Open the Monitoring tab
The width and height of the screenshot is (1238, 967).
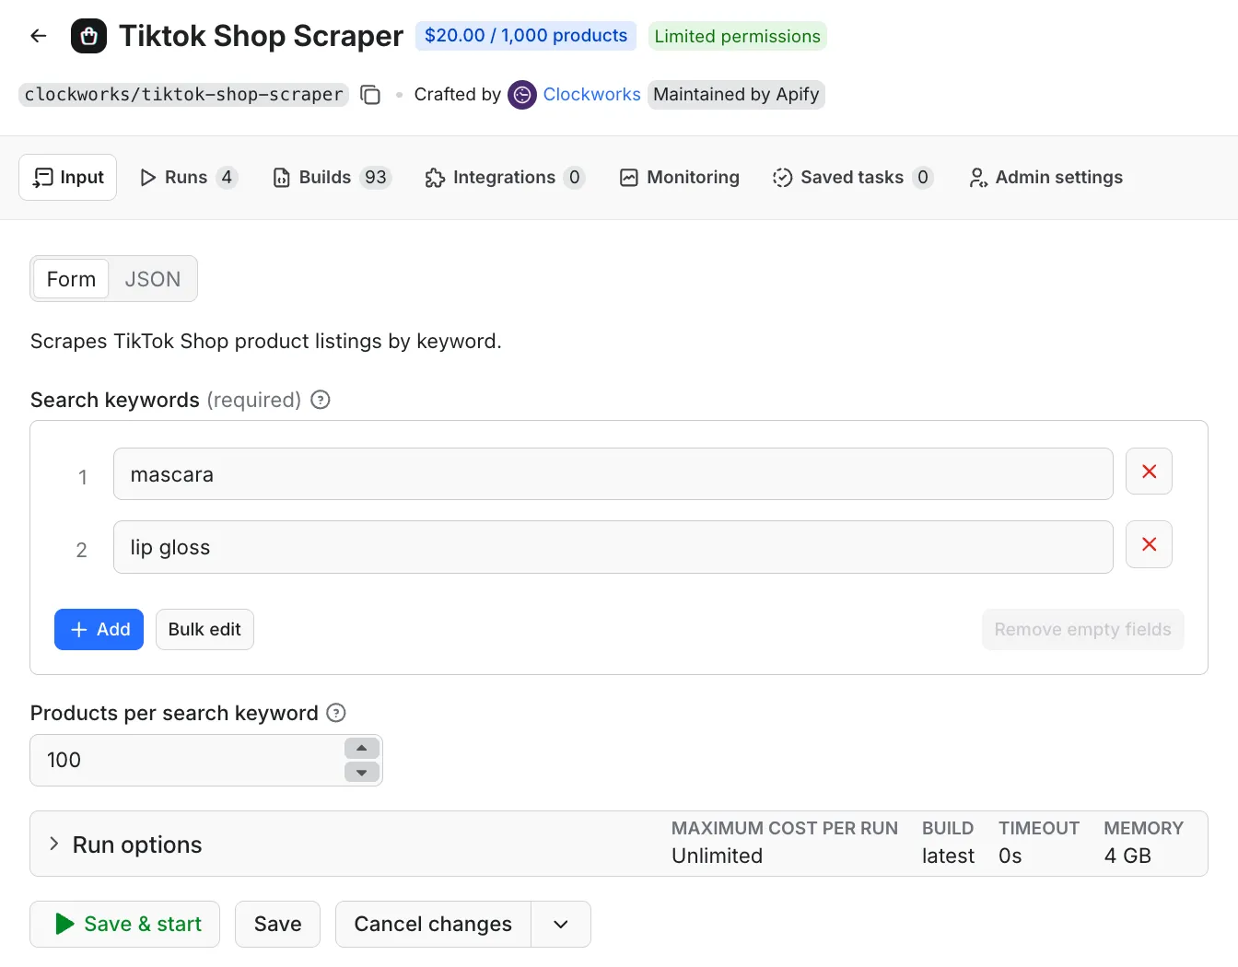click(x=680, y=177)
